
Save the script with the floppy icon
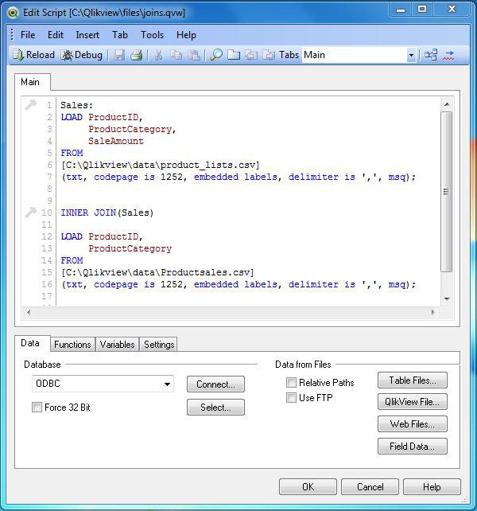coord(119,55)
